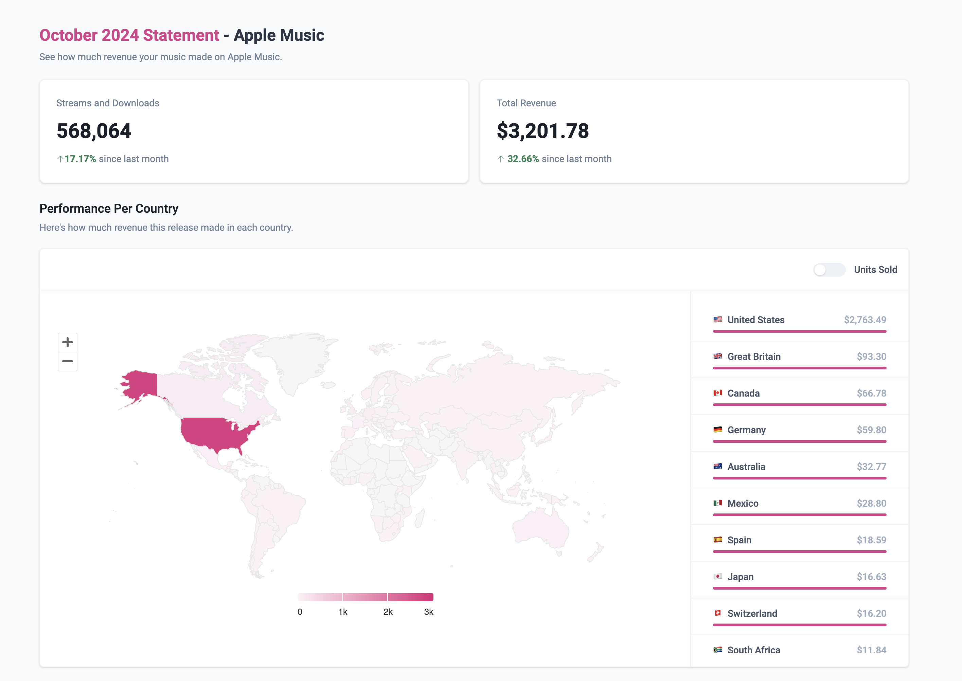962x681 pixels.
Task: Click the 0 to 1k legend color segment
Action: (320, 597)
